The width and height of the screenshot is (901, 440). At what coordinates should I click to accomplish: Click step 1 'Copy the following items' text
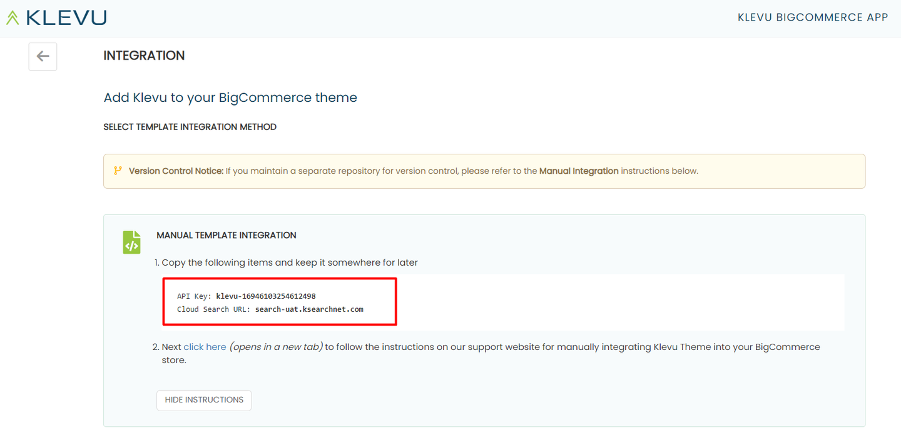pos(290,262)
